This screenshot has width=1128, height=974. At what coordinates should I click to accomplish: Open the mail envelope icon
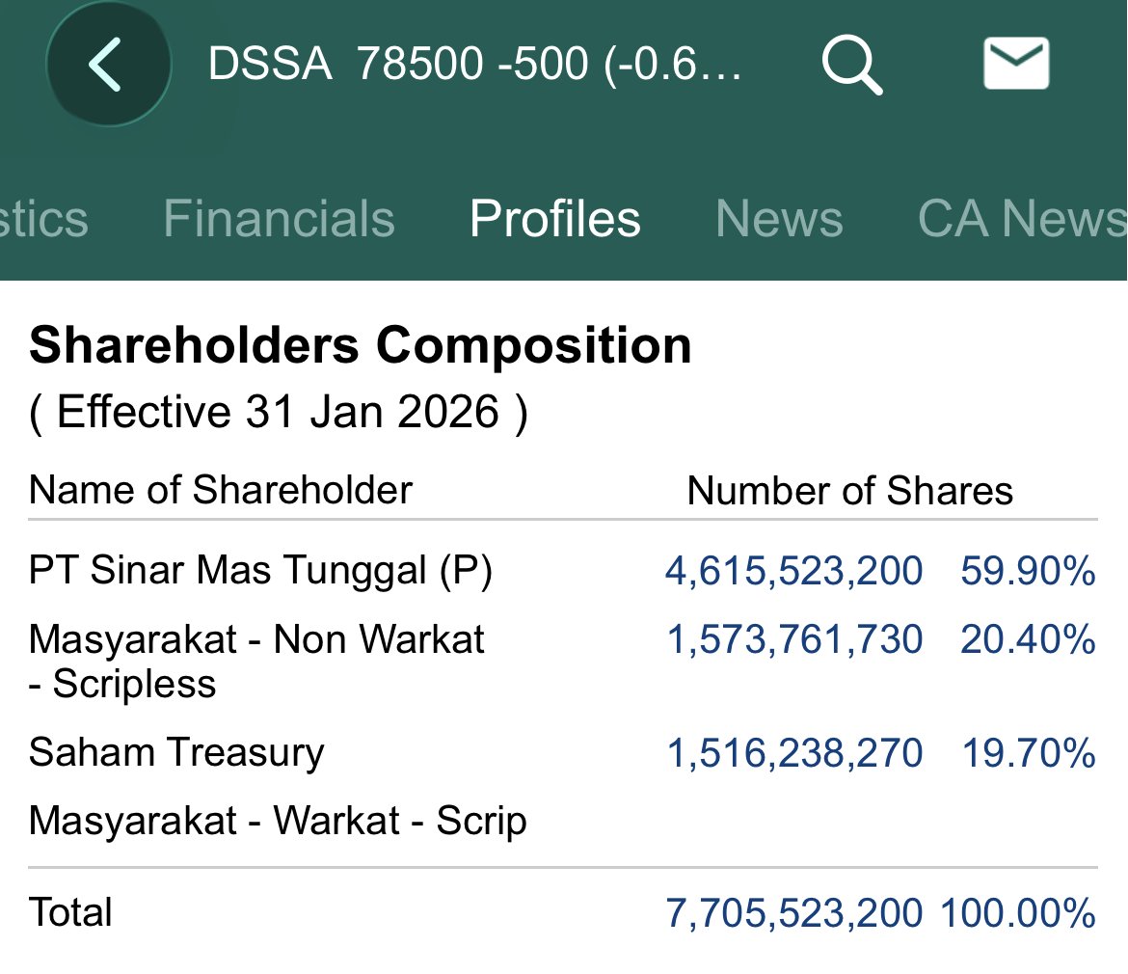[x=1016, y=64]
